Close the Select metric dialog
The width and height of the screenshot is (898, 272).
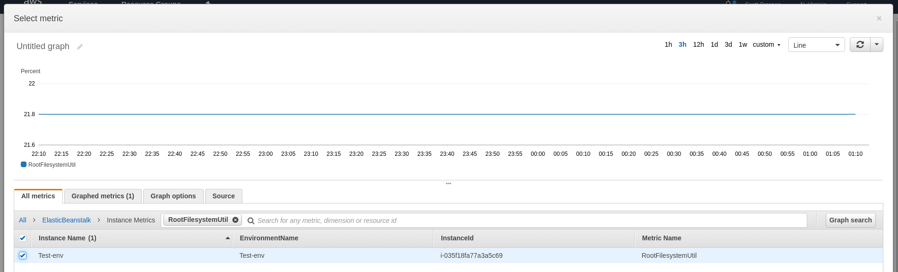click(x=879, y=18)
